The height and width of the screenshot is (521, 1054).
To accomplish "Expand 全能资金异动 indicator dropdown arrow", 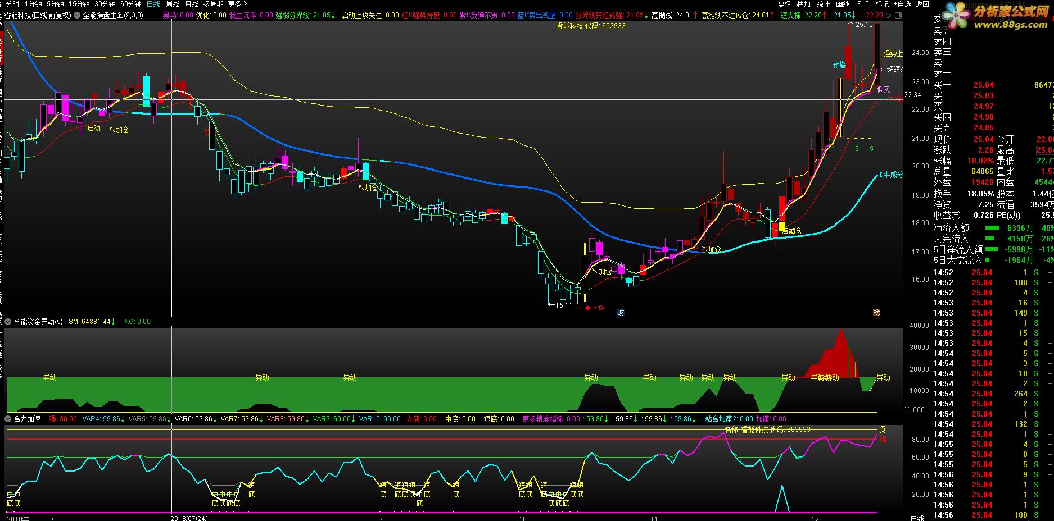I will click(8, 322).
